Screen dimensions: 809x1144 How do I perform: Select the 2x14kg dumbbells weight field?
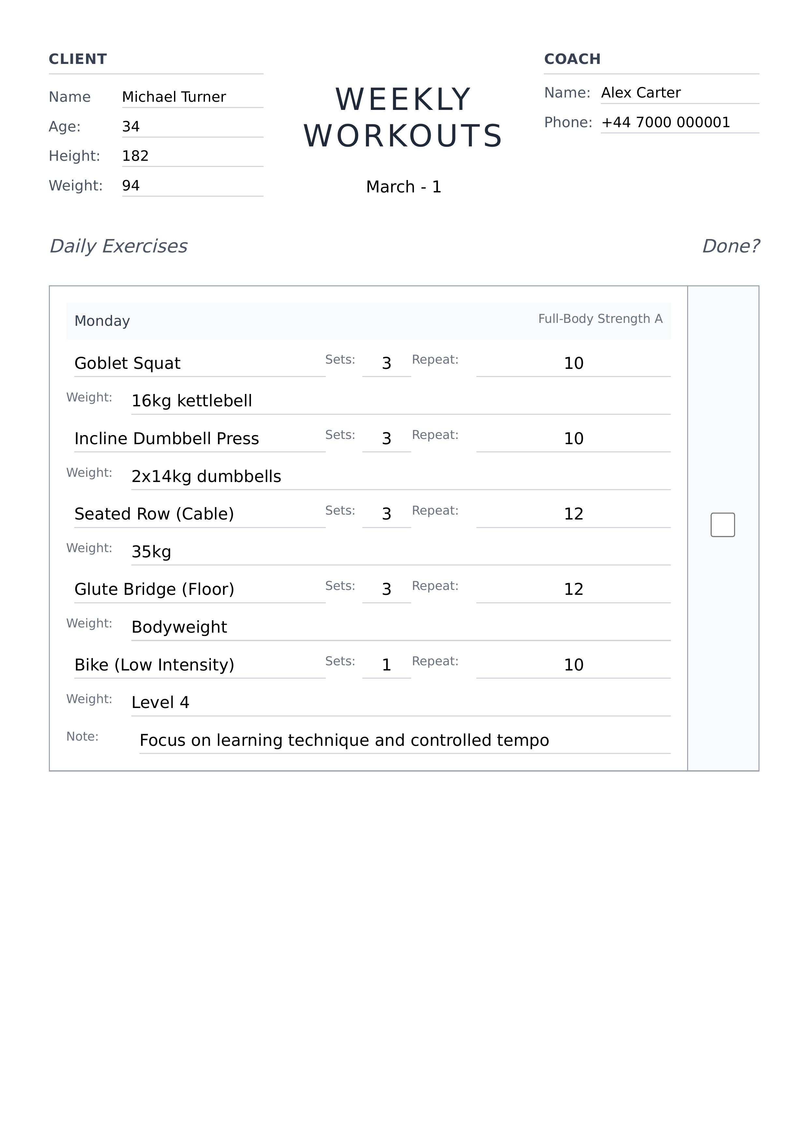pos(400,476)
